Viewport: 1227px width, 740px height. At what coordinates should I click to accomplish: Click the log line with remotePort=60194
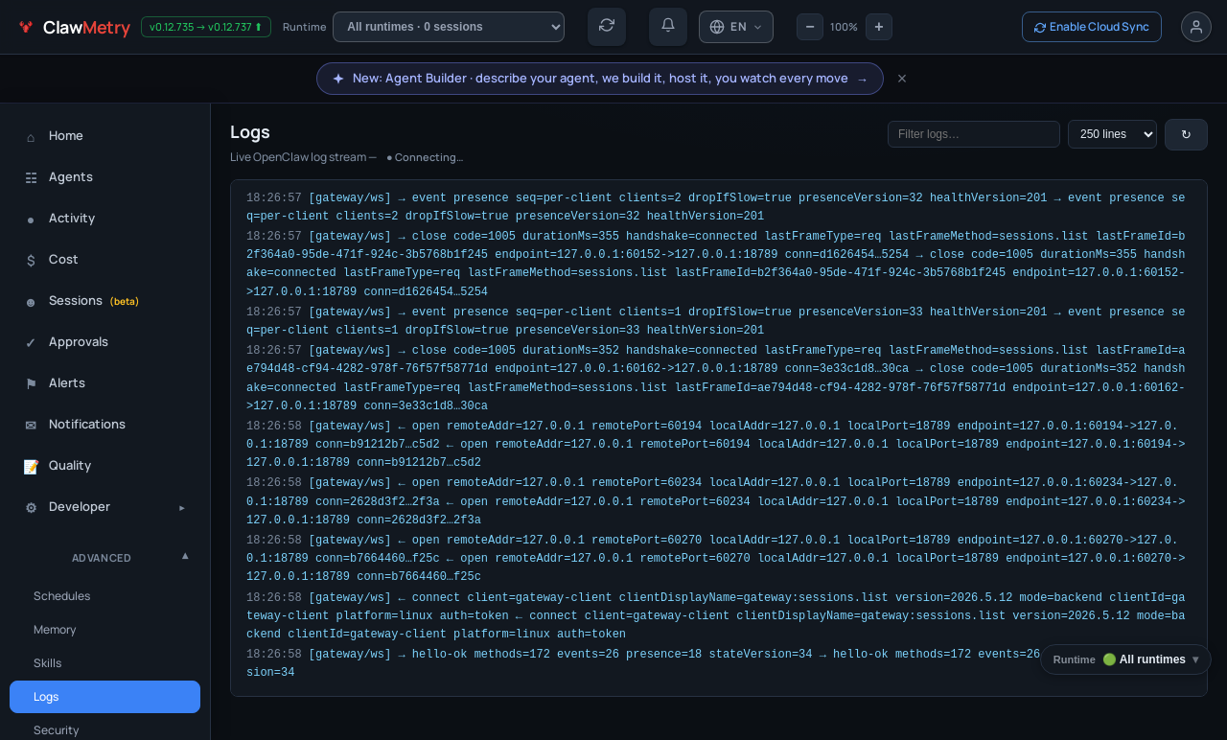point(716,445)
